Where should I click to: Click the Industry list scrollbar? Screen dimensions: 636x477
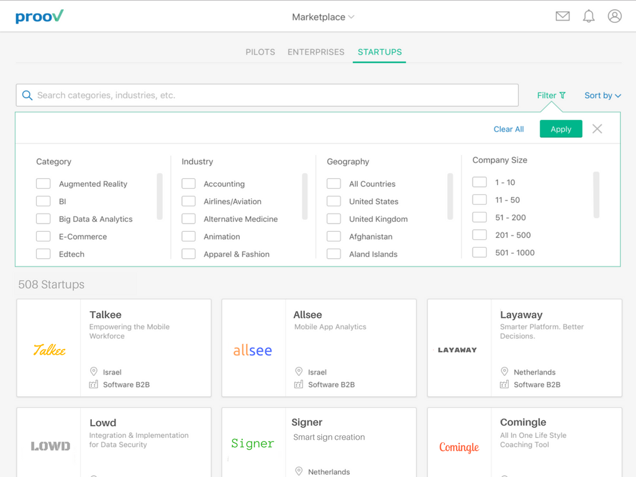305,196
